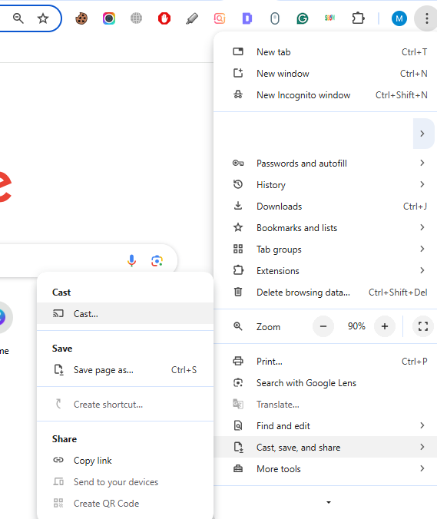
Task: Click the Translate... menu entry
Action: [x=325, y=405]
